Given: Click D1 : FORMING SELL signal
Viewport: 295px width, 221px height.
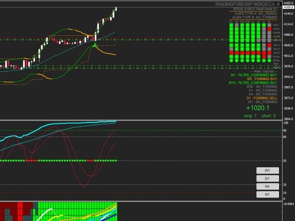Looking at the screenshot, I should coord(262,98).
